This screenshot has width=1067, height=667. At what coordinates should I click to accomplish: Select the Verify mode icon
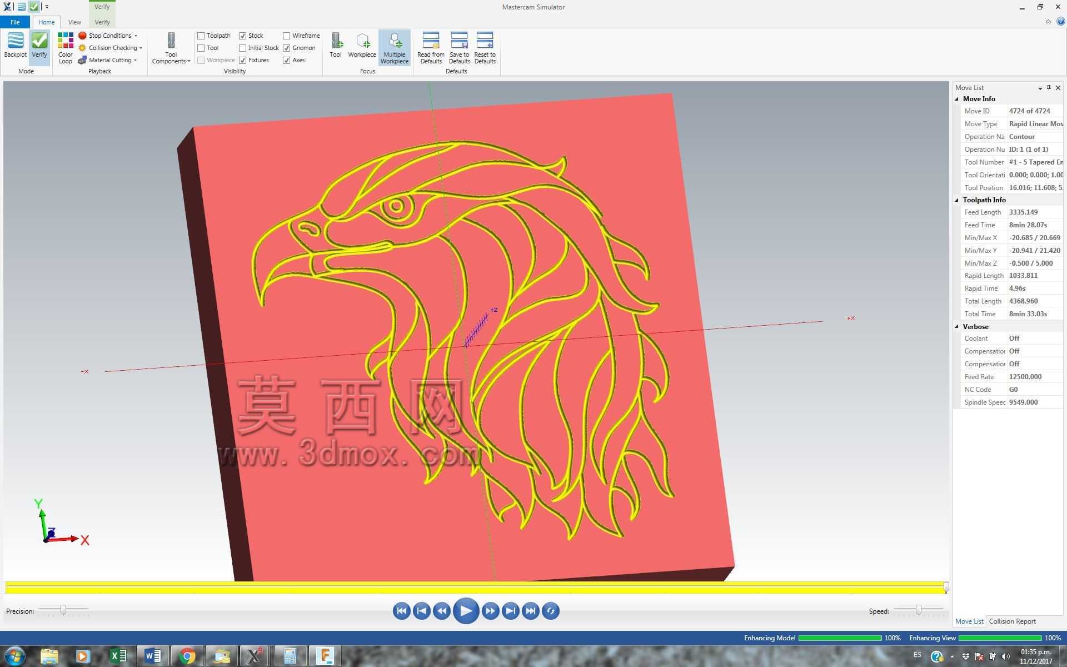pyautogui.click(x=39, y=45)
